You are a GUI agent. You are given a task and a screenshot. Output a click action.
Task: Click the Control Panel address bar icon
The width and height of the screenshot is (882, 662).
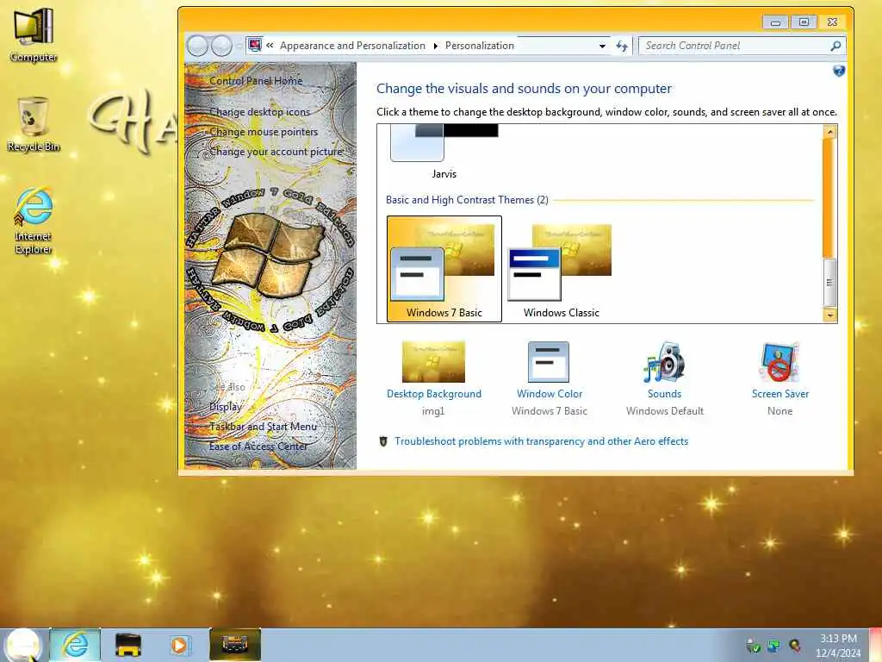pyautogui.click(x=255, y=45)
